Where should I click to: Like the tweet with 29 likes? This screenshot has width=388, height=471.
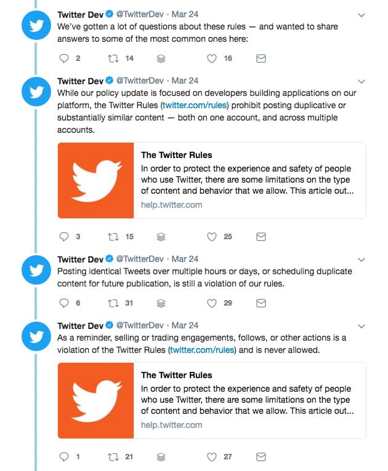coord(212,303)
